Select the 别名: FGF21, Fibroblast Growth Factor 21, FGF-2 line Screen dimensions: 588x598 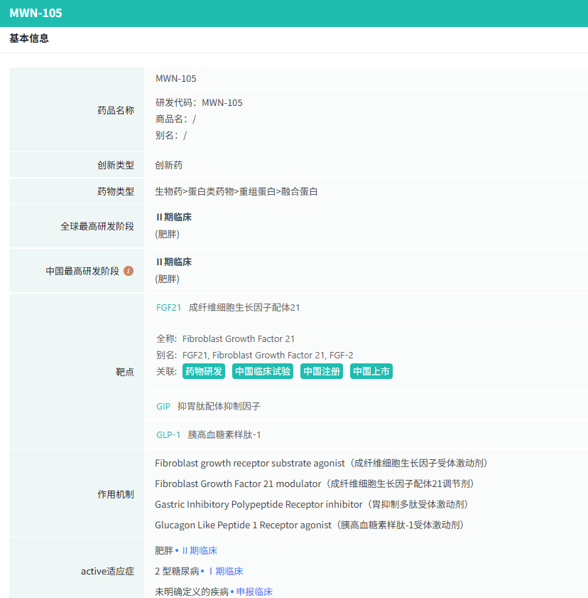pos(255,355)
